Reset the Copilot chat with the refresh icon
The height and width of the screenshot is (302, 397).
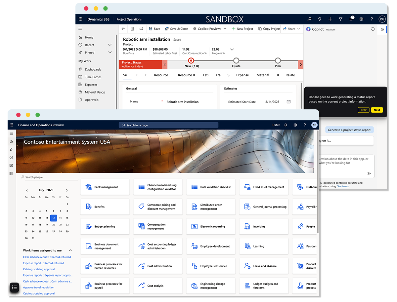pos(373,29)
